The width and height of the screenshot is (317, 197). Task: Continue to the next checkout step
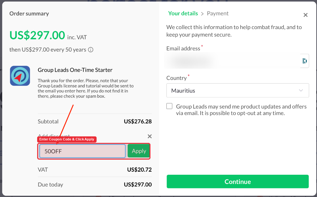pyautogui.click(x=237, y=182)
